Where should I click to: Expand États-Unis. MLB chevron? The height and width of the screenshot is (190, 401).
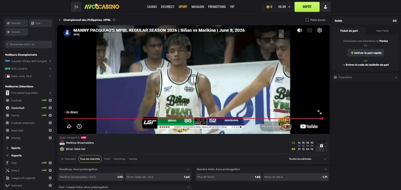coord(50,76)
